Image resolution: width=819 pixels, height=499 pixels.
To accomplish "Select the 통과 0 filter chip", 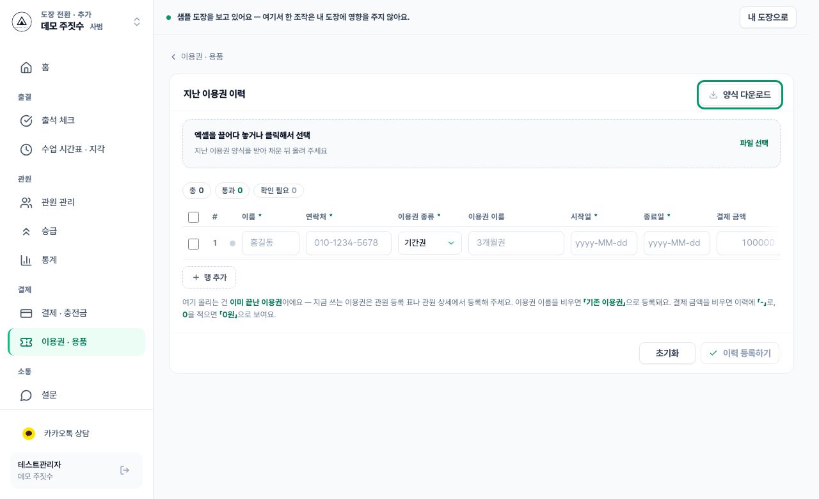I will click(232, 191).
